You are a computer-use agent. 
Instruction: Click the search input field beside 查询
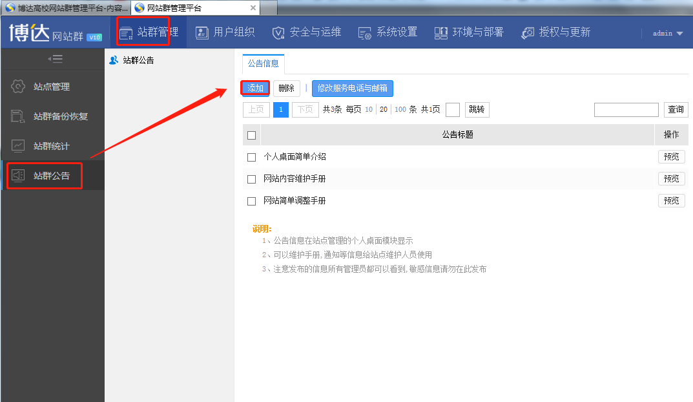[x=626, y=110]
